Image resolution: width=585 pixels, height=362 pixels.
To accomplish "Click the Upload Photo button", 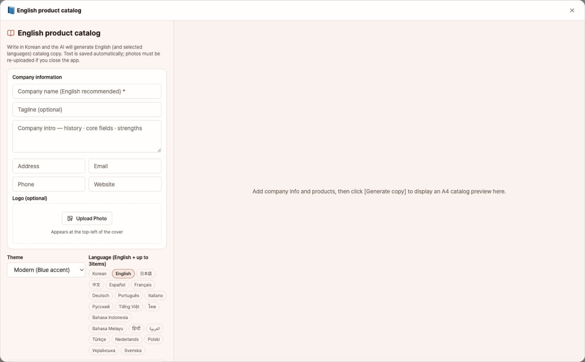I will pos(87,218).
